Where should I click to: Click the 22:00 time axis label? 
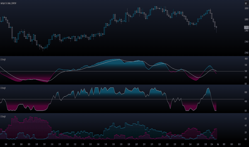(129, 144)
